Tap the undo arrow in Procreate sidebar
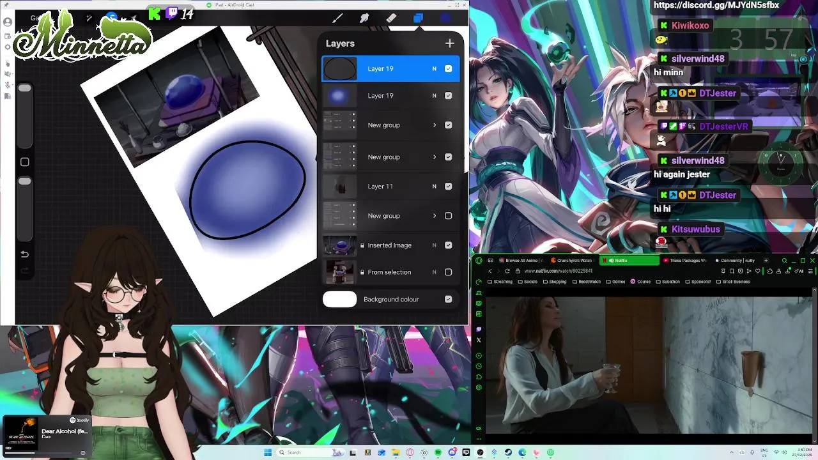818x460 pixels. 24,254
